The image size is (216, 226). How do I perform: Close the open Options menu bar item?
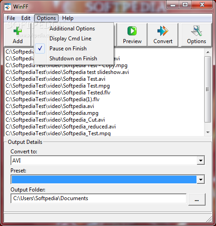[46, 18]
